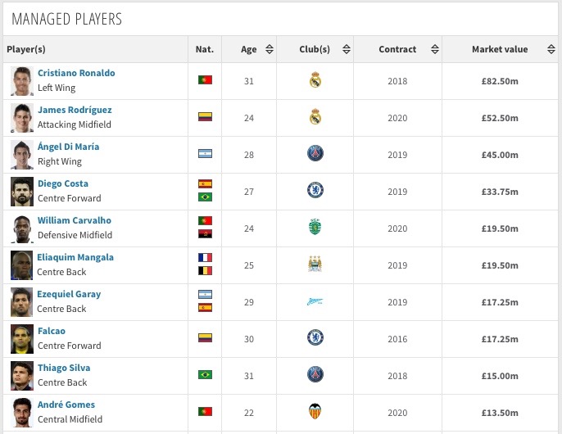Click James Rodríguez's £52.50m market value
This screenshot has height=434, width=562.
[x=499, y=118]
